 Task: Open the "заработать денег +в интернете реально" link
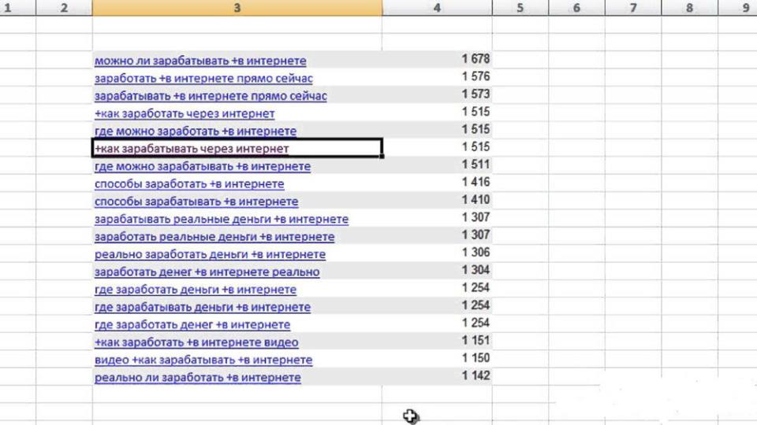(207, 272)
